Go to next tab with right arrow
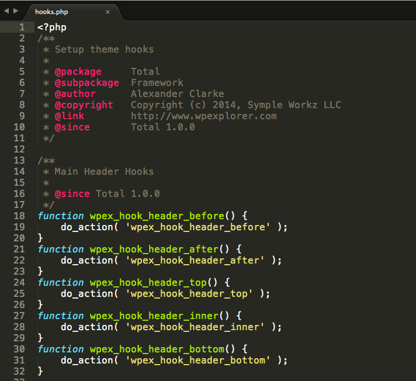The width and height of the screenshot is (416, 381). pyautogui.click(x=16, y=11)
